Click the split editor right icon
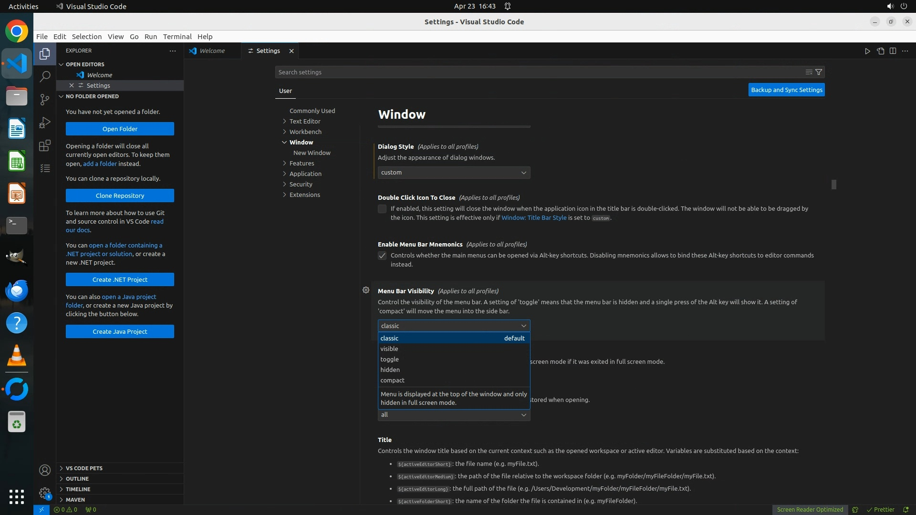Screen dimensions: 916x515 [893, 51]
